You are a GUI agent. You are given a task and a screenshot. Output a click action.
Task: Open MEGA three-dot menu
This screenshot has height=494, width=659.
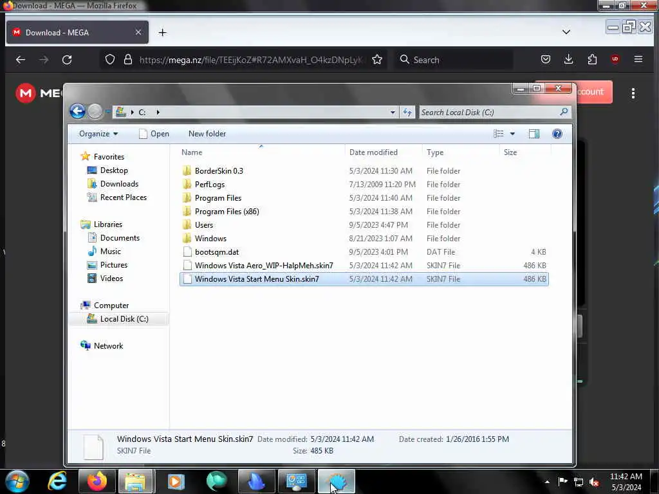[x=633, y=93]
